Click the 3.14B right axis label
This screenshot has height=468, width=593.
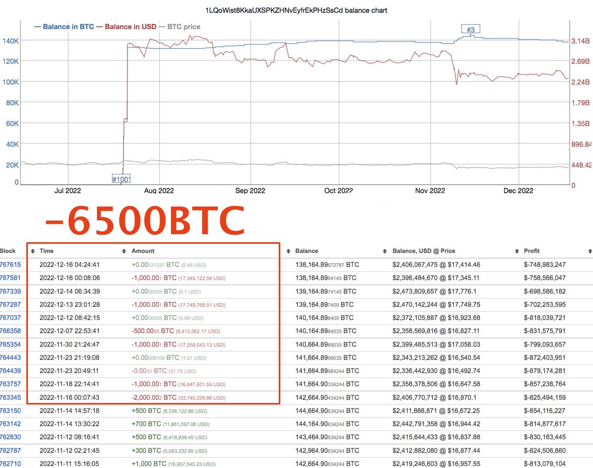(x=580, y=41)
